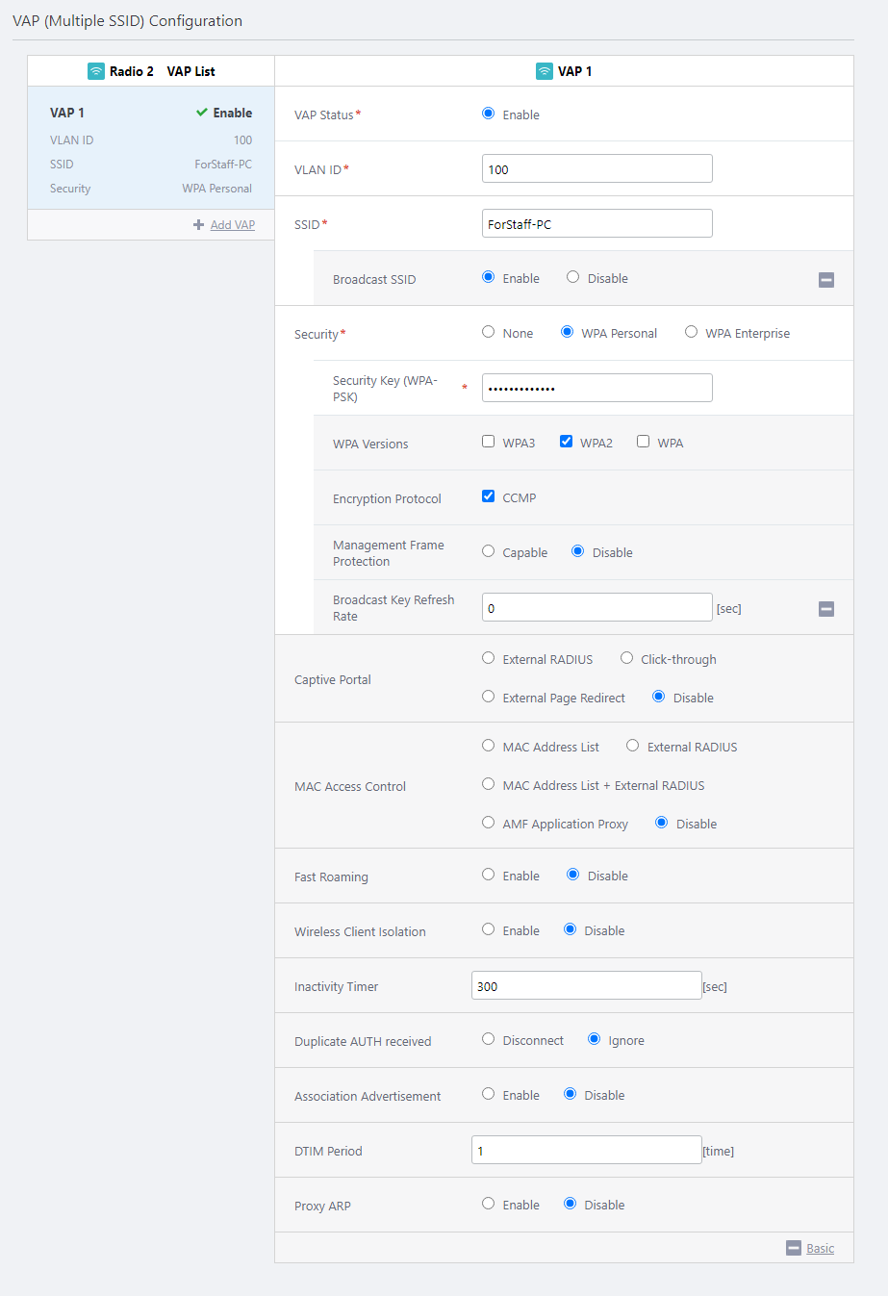
Task: Choose Click-through captive portal
Action: [x=627, y=658]
